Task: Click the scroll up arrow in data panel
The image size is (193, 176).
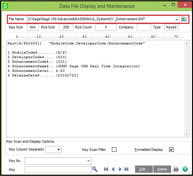Action: click(186, 43)
